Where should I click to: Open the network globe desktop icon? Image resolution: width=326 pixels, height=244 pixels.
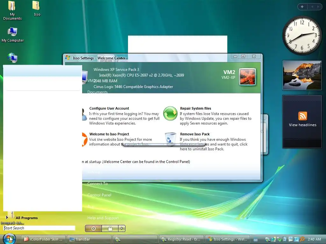(12, 58)
